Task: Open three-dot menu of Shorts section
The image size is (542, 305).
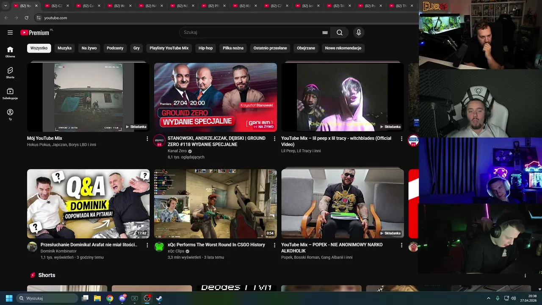Action: tap(525, 275)
